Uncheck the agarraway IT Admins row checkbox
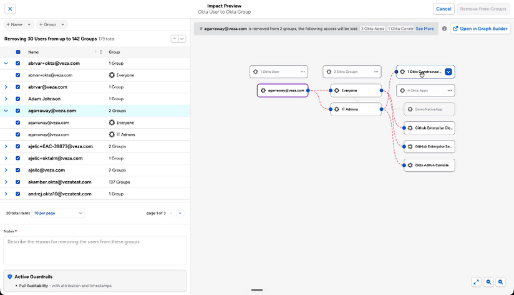The image size is (514, 295). tap(18, 134)
